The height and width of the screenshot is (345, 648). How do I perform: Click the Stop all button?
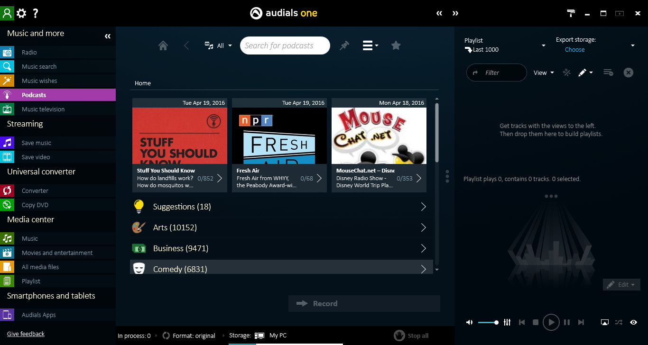point(412,336)
